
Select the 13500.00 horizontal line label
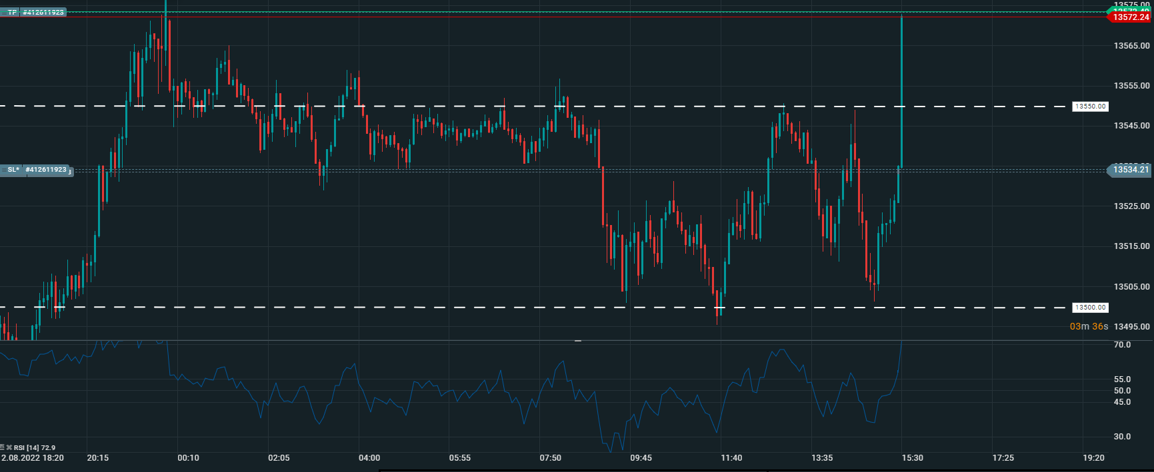tap(1090, 308)
